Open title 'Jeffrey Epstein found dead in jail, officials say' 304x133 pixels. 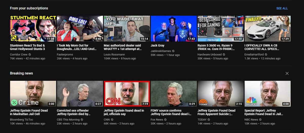click(124, 112)
